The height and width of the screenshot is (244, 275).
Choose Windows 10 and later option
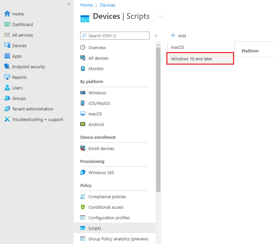[x=200, y=58]
